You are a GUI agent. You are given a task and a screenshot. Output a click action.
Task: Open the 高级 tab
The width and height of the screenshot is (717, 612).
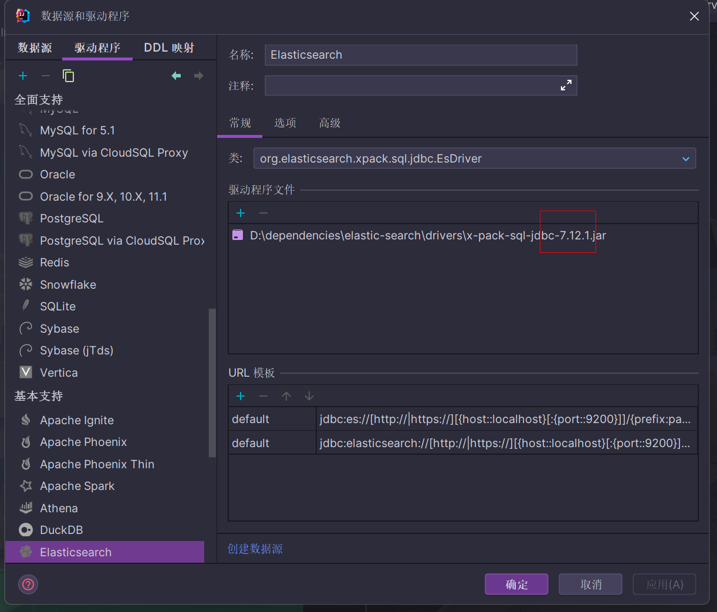(330, 123)
